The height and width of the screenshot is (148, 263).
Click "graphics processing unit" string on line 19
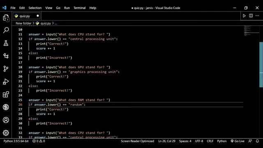tap(93, 72)
